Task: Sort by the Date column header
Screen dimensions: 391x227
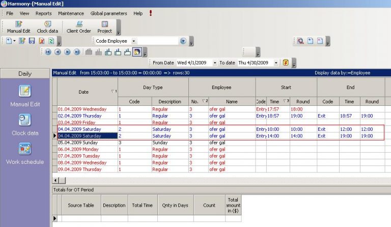Action: tap(83, 92)
